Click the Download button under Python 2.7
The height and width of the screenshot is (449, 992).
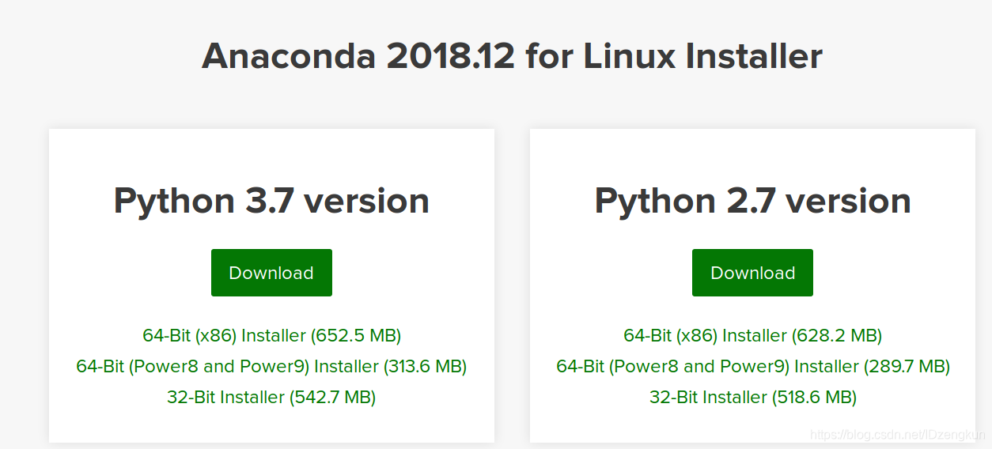click(x=752, y=273)
